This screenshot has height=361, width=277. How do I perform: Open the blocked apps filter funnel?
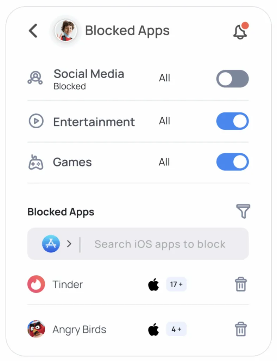[x=243, y=211]
